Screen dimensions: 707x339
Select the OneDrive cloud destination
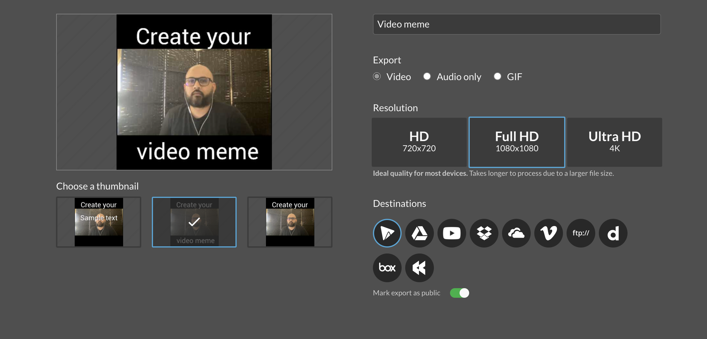click(516, 233)
